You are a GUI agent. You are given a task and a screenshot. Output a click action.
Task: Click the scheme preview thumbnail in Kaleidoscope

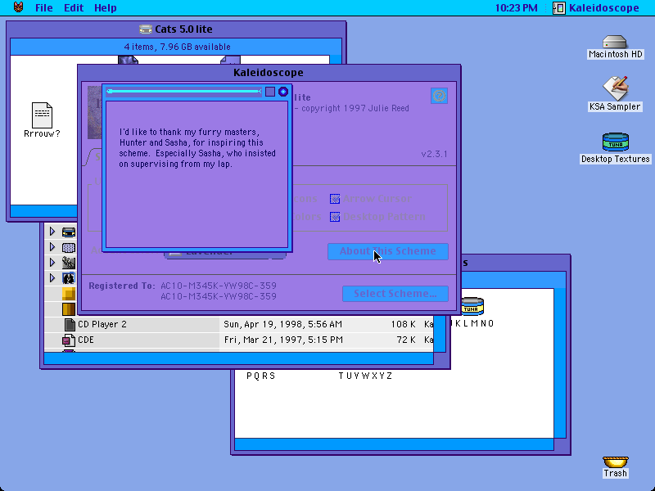click(x=94, y=113)
